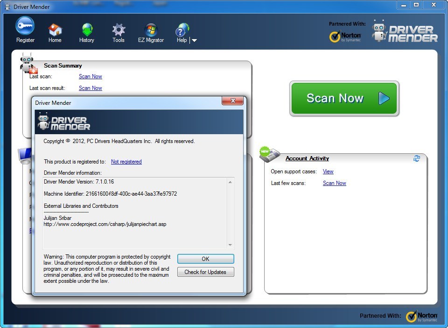Click Scan Now link next to Last scan result
This screenshot has width=448, height=328.
click(90, 88)
